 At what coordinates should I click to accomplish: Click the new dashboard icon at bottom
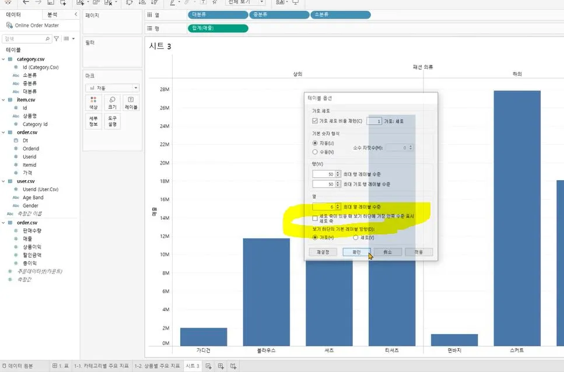click(221, 366)
